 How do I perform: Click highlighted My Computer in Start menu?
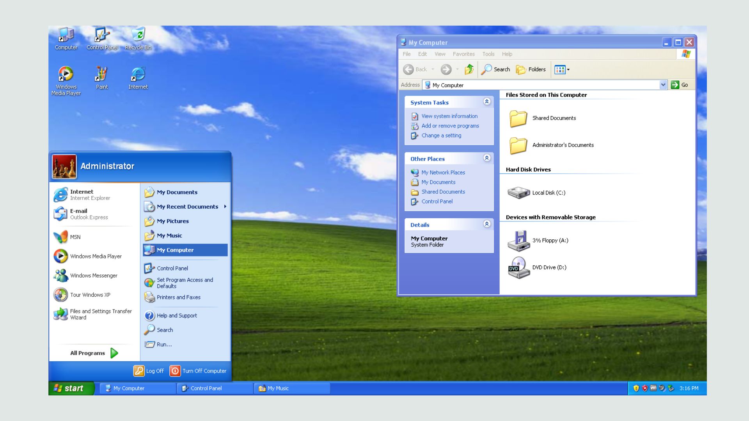click(x=185, y=250)
